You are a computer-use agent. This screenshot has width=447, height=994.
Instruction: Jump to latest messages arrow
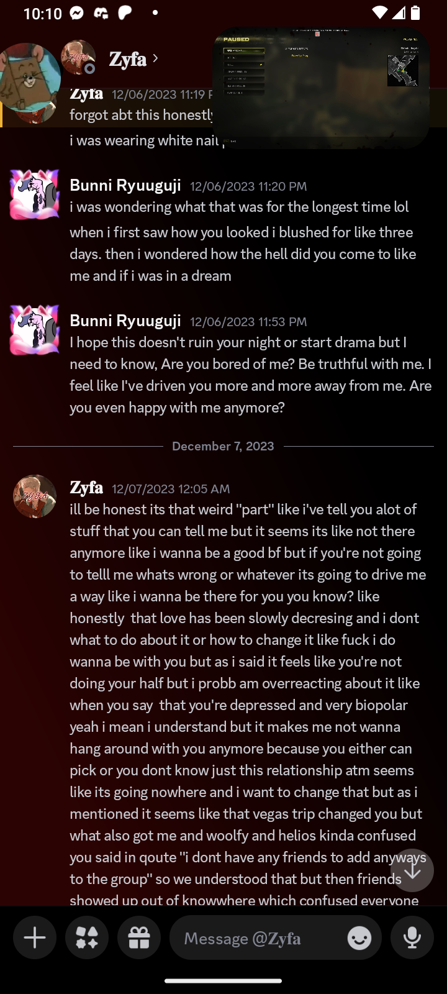coord(412,870)
